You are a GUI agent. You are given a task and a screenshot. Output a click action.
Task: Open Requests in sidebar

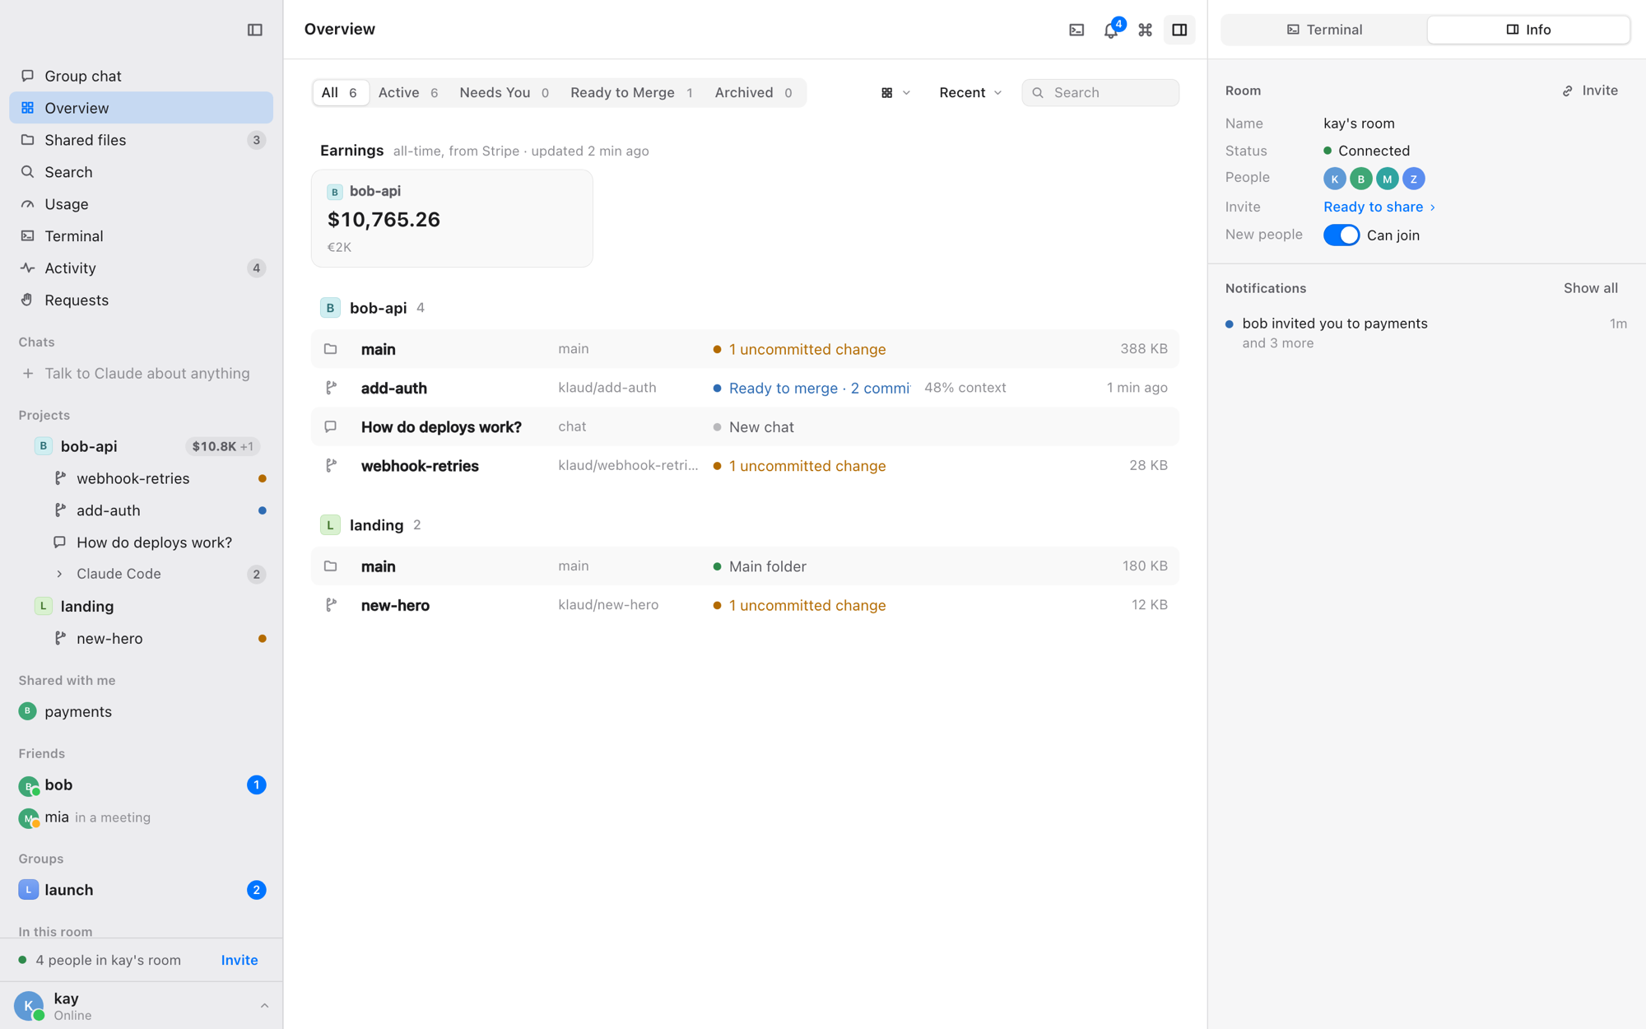click(x=141, y=300)
